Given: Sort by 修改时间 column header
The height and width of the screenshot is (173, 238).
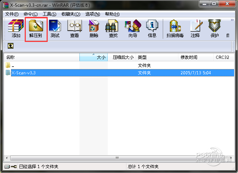Looking at the screenshot, I should click(196, 57).
